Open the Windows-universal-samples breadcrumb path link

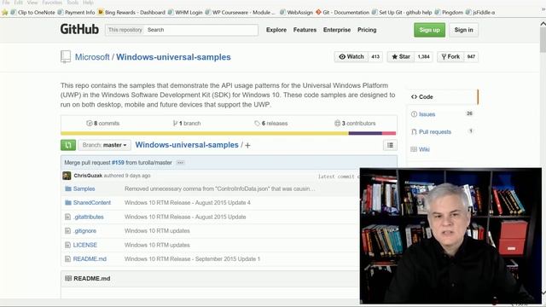pyautogui.click(x=187, y=145)
